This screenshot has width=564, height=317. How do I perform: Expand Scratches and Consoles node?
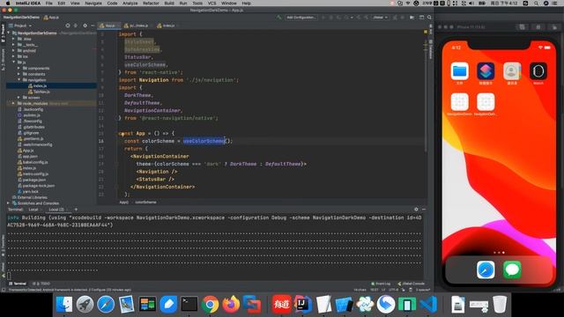[9, 203]
